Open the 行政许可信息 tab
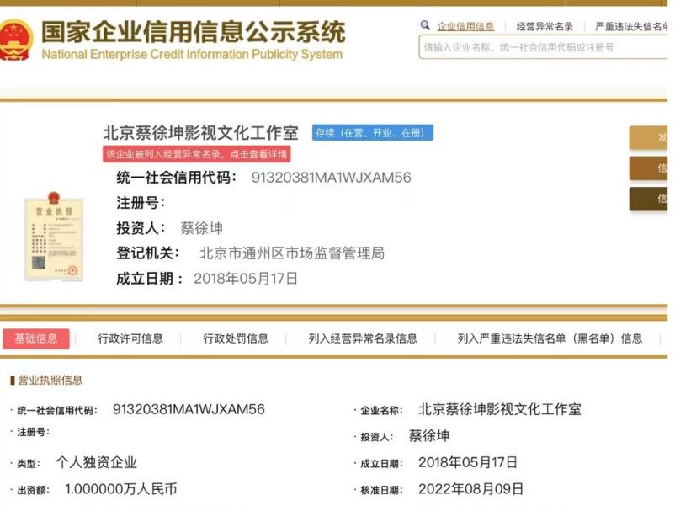The height and width of the screenshot is (506, 675). [130, 338]
